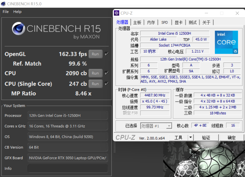The height and width of the screenshot is (177, 245).
Task: Click the 247 cb single core score
Action: pos(78,84)
